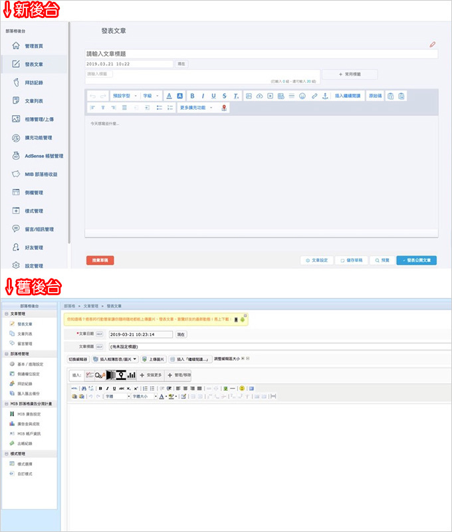This screenshot has width=452, height=532.
Task: Click the 常用標籤 button
Action: [350, 74]
